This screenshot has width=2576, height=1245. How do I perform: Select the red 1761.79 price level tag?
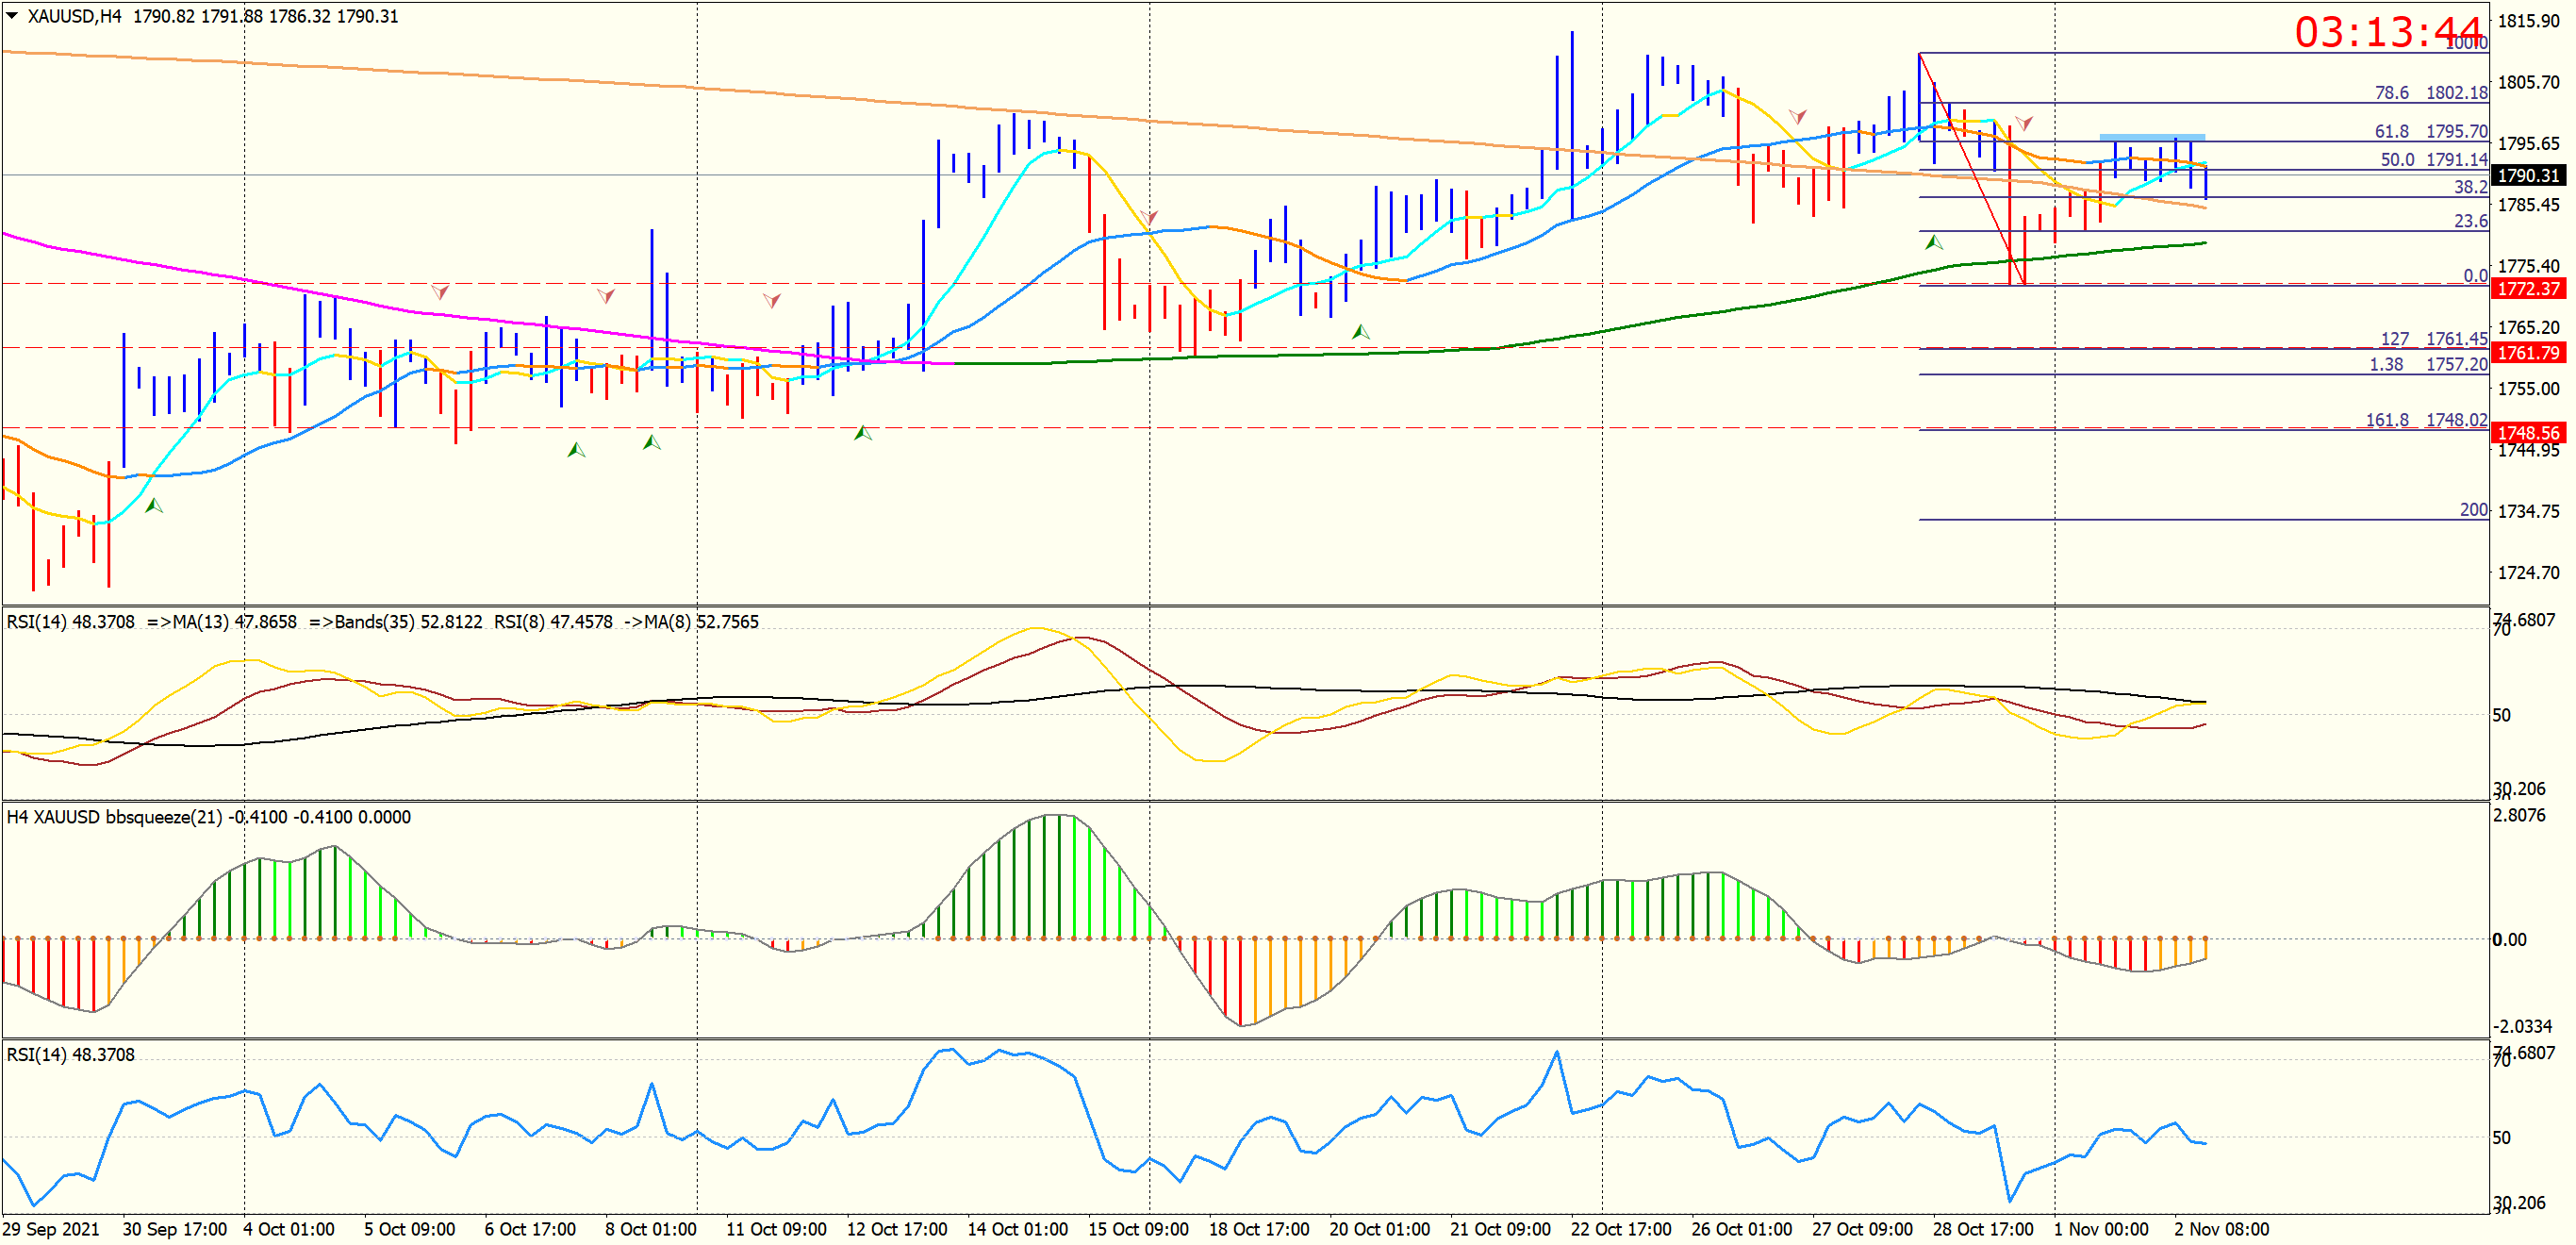(x=2528, y=353)
